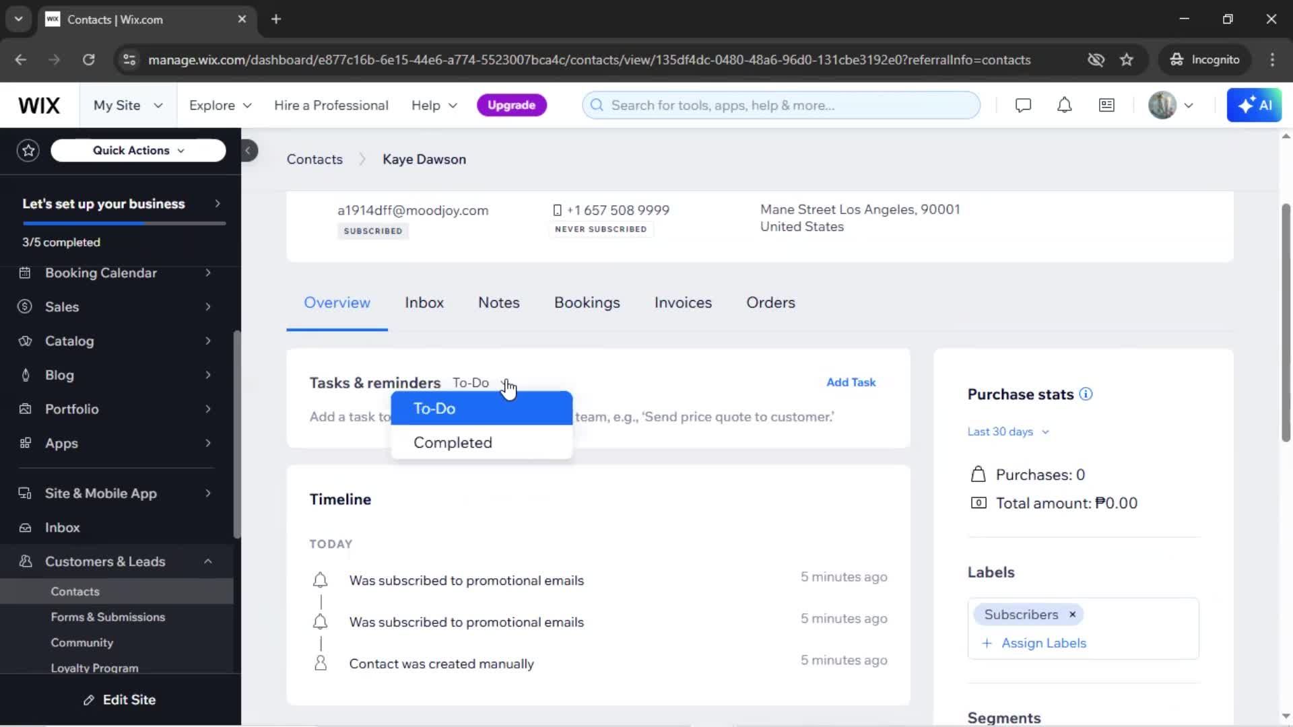Switch to the Orders tab
Screen dimensions: 1293x727
[770, 302]
